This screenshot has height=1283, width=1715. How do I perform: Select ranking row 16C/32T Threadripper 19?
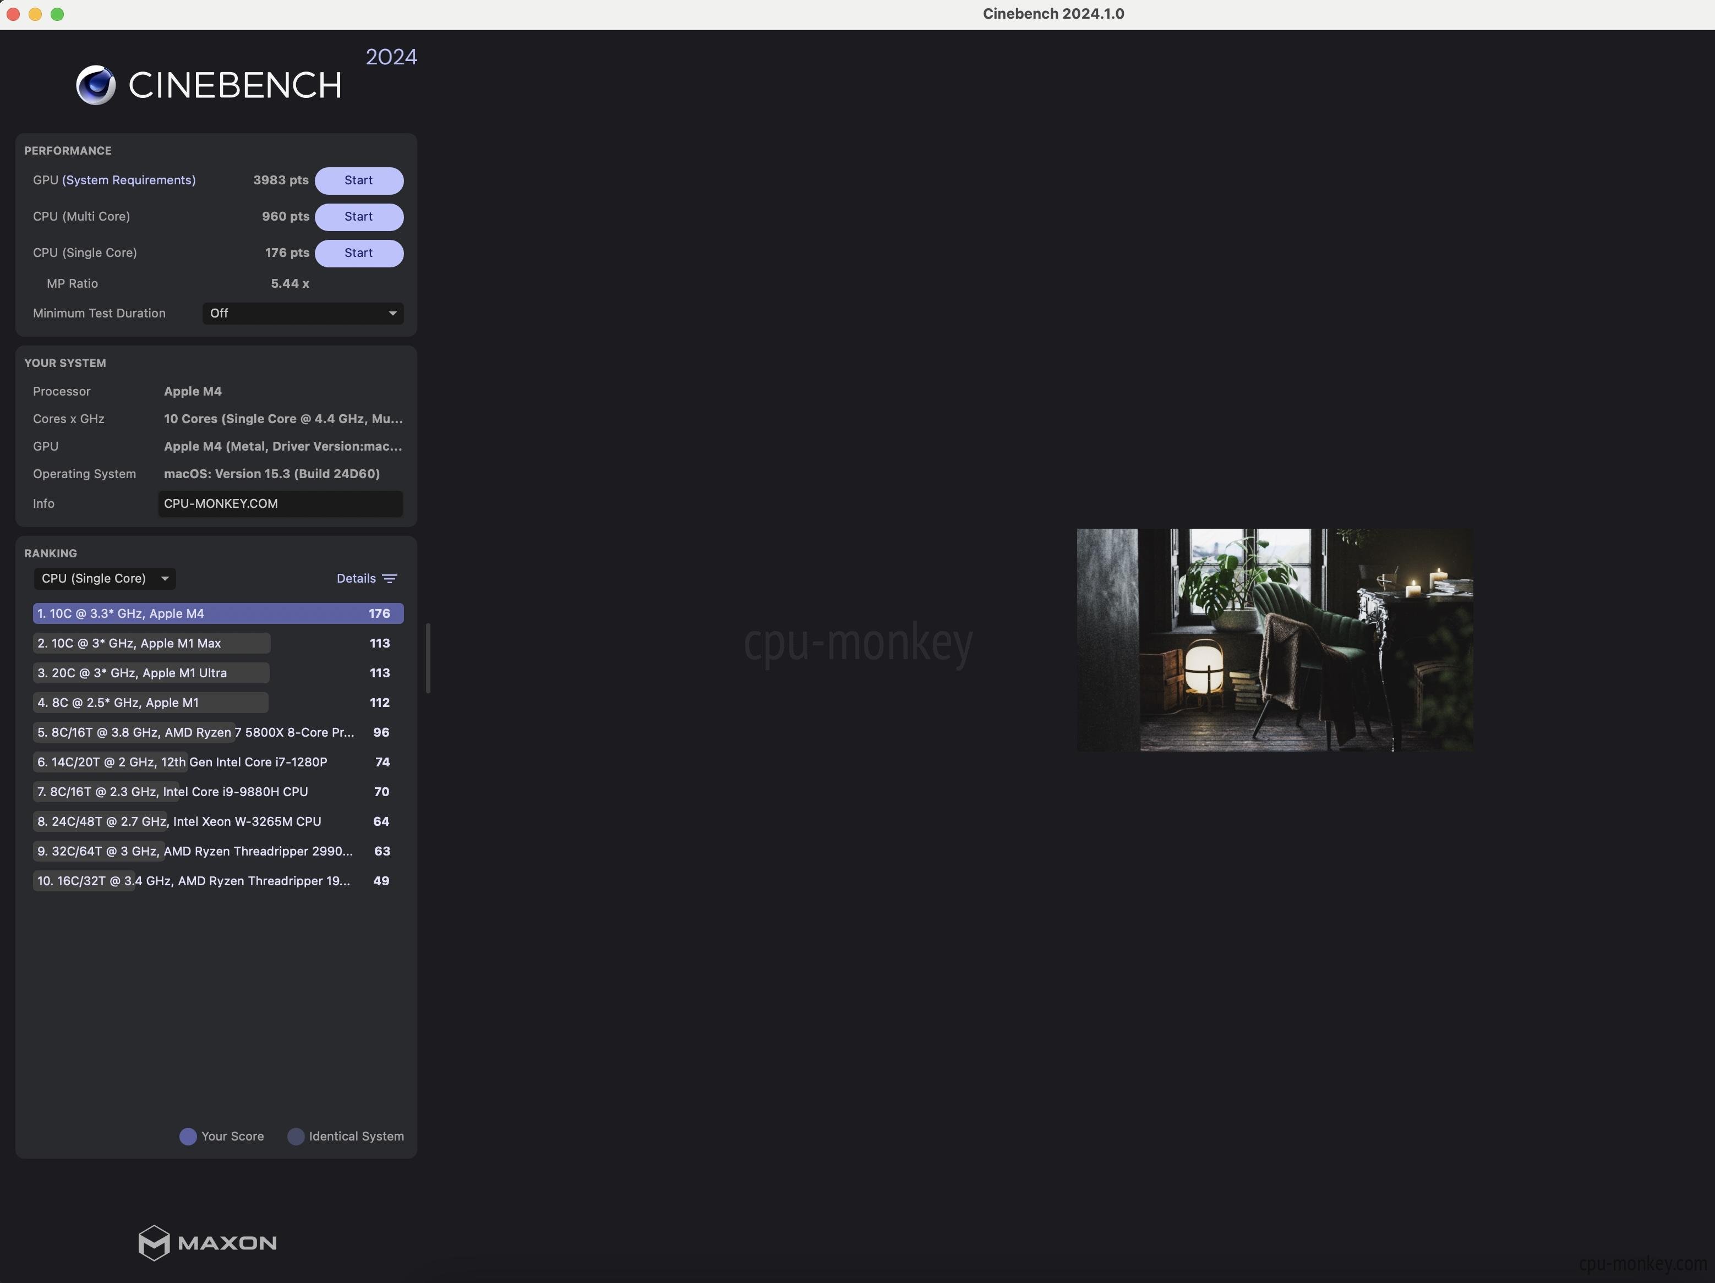(218, 881)
